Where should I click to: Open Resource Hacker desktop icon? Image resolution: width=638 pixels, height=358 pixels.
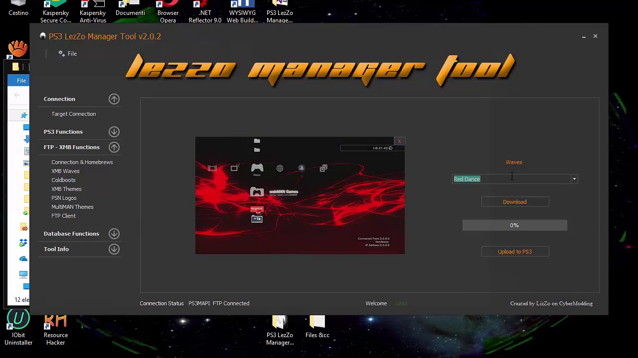click(55, 329)
